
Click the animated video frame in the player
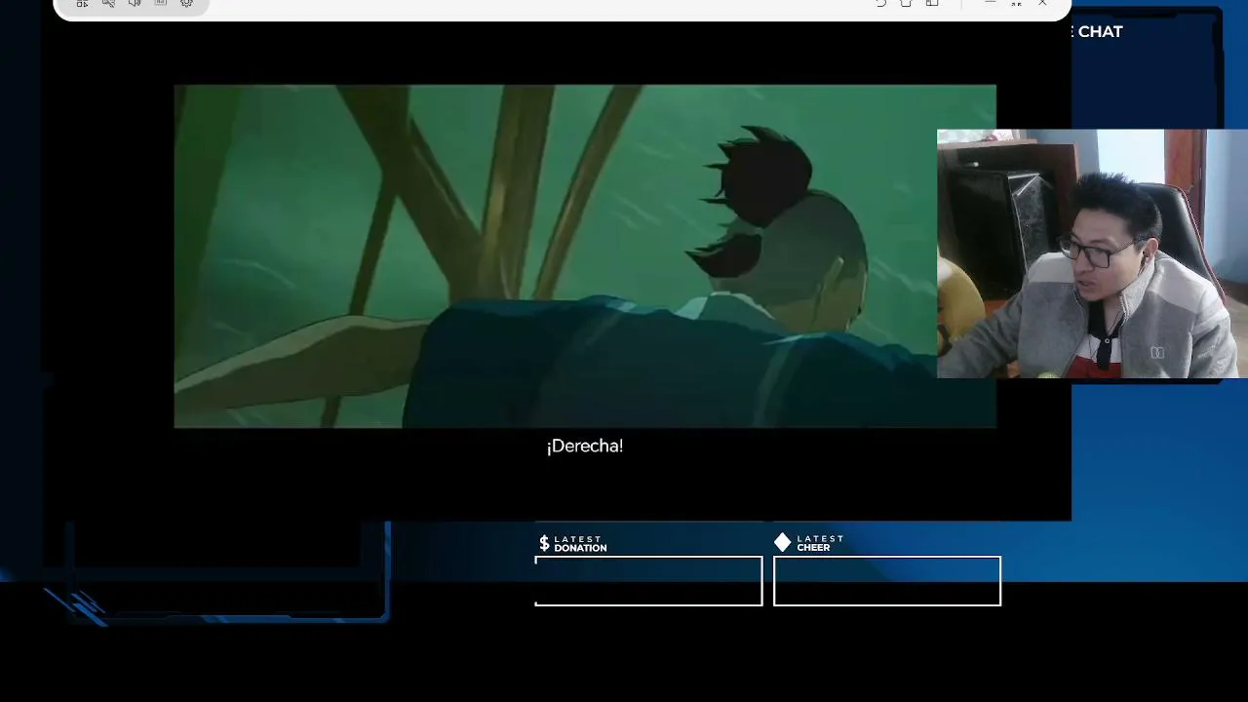tap(556, 256)
